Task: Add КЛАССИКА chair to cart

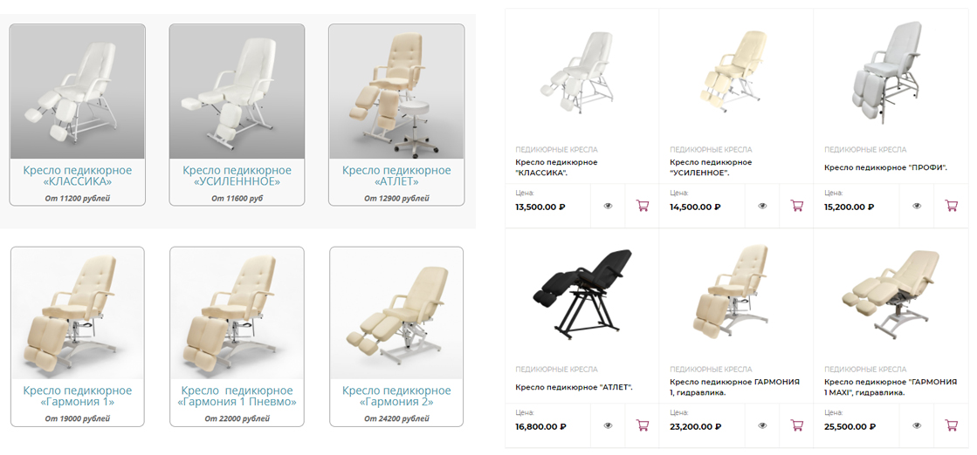Action: (x=643, y=207)
